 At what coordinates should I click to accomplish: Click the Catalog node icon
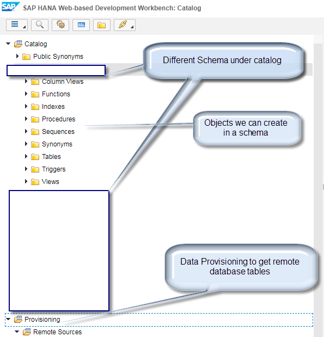18,44
